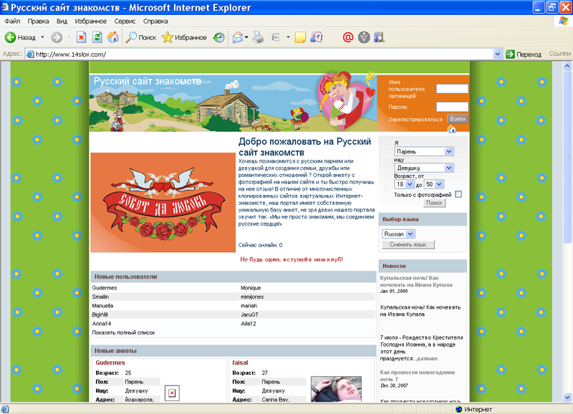Open the Mail envelope icon
Screen dimensions: 573x414
pyautogui.click(x=238, y=37)
